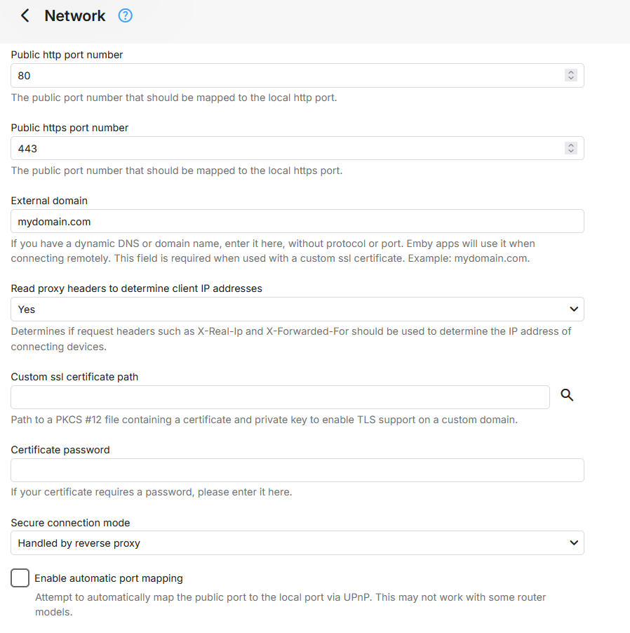Expand the Read proxy headers dropdown
Image resolution: width=630 pixels, height=633 pixels.
click(x=297, y=309)
